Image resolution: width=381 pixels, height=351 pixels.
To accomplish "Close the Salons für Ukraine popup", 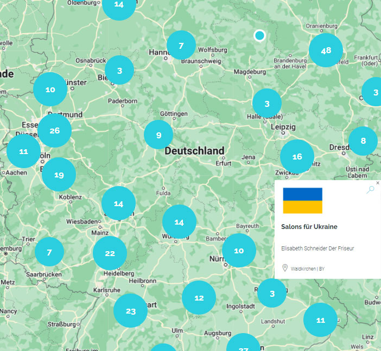I will coord(378,183).
